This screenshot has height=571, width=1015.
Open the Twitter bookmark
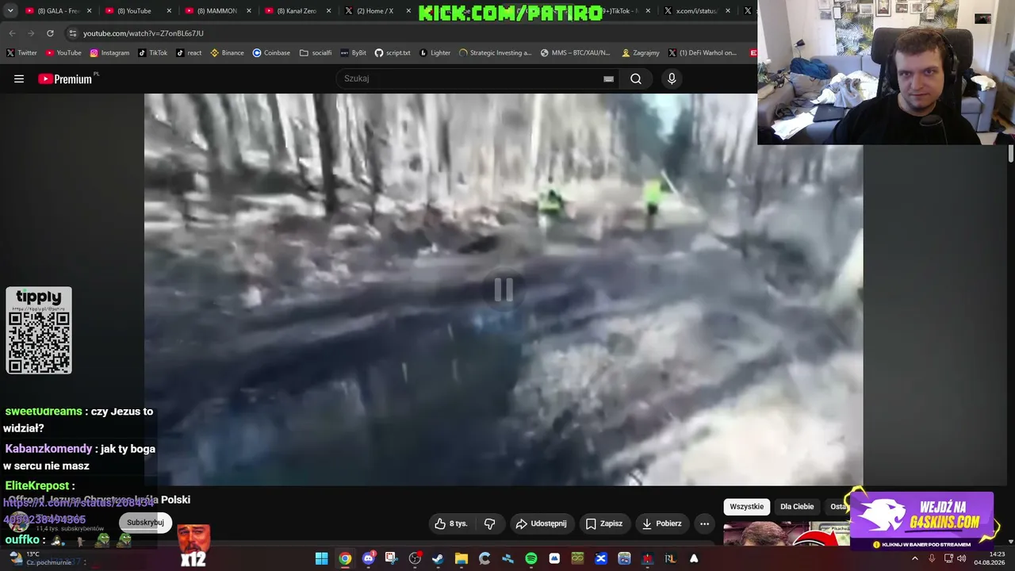pyautogui.click(x=21, y=53)
